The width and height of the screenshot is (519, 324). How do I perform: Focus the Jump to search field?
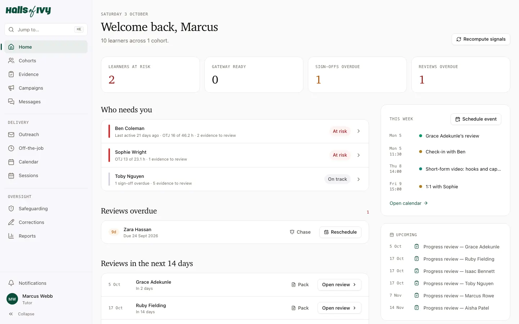click(x=46, y=30)
